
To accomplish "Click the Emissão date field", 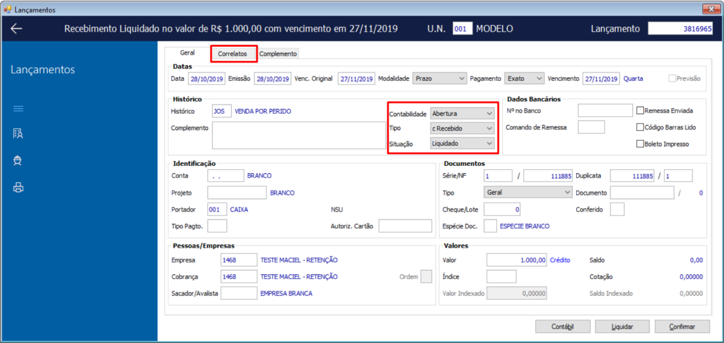I will (x=272, y=79).
